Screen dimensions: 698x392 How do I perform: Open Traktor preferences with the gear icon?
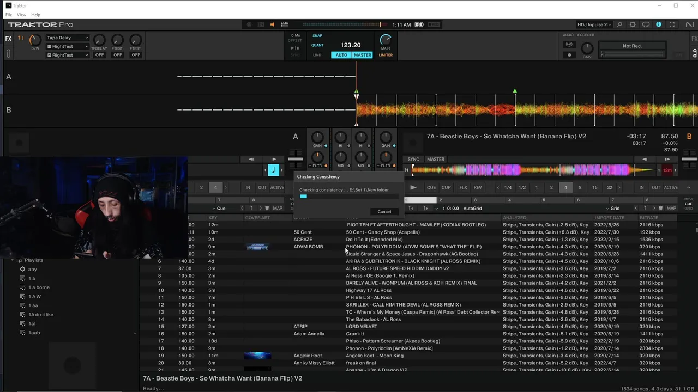[633, 24]
